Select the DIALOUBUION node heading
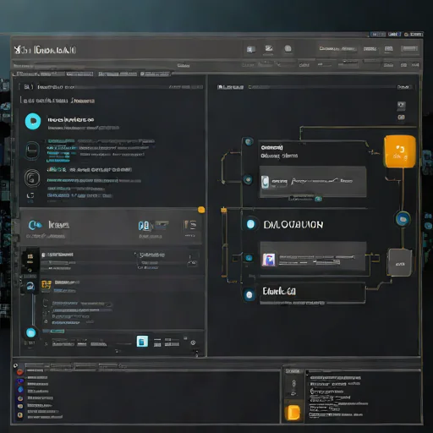The height and width of the screenshot is (433, 433). click(x=293, y=225)
